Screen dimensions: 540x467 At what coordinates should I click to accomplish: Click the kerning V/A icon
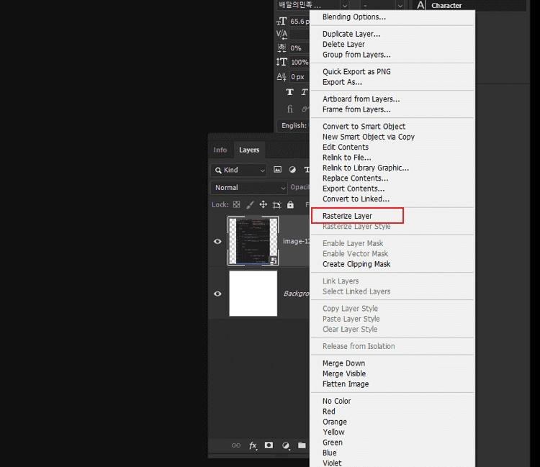[x=282, y=34]
